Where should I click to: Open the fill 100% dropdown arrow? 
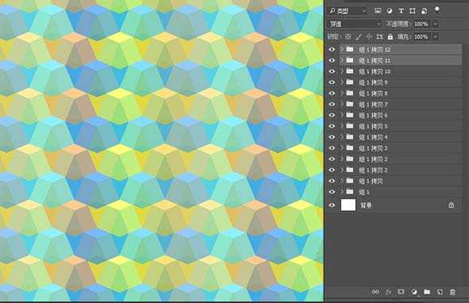click(436, 36)
